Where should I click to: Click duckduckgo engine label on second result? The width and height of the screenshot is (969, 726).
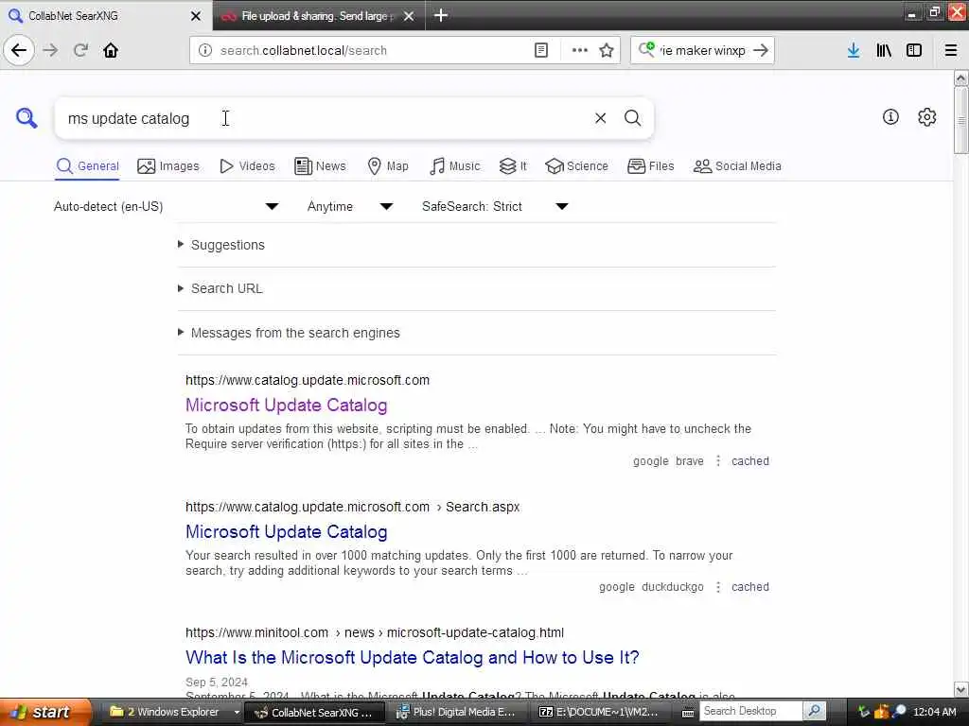point(673,587)
